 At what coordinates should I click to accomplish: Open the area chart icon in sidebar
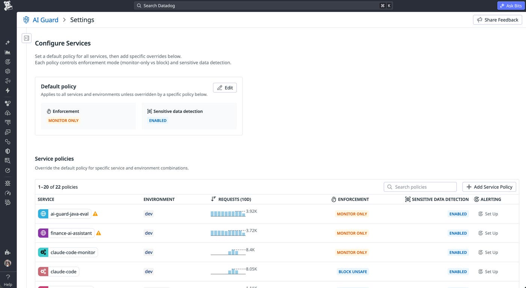click(8, 52)
